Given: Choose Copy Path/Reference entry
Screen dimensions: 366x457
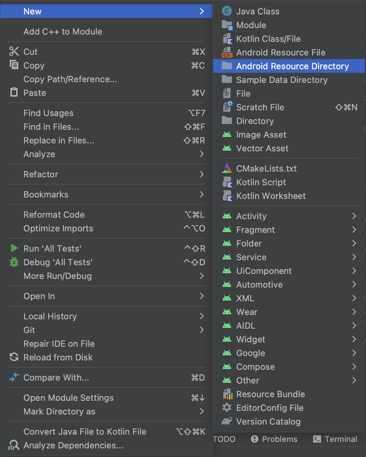Looking at the screenshot, I should tap(106, 79).
